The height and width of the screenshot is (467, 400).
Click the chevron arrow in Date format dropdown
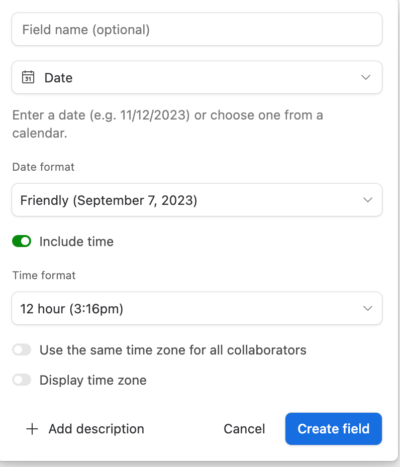[368, 200]
